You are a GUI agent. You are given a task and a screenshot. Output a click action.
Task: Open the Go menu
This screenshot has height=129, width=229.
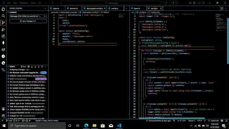click(x=40, y=3)
